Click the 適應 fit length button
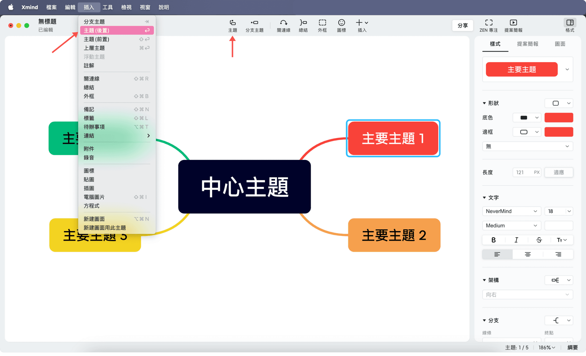This screenshot has width=586, height=356. [x=558, y=172]
